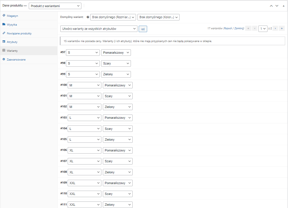The image size is (288, 208).
Task: Open the page number selector
Action: coord(263,29)
